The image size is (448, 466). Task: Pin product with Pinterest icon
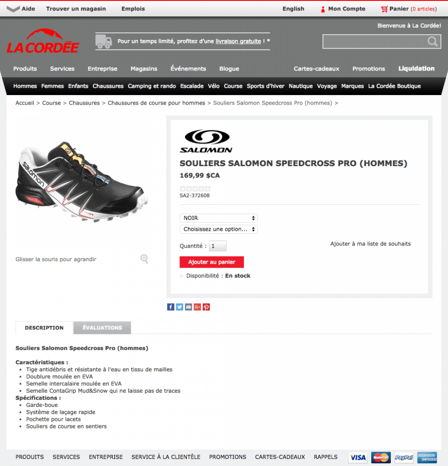(x=206, y=307)
